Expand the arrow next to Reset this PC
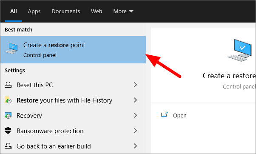The height and width of the screenshot is (154, 256). pos(135,85)
